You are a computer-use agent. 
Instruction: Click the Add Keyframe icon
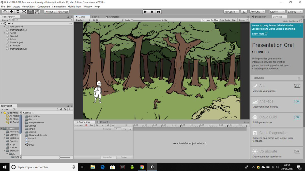[x=125, y=129]
